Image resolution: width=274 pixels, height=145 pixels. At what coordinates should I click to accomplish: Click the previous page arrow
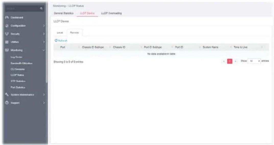click(224, 61)
